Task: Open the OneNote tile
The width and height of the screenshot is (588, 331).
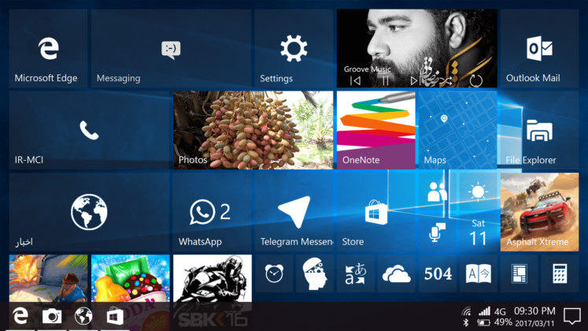Action: click(375, 130)
